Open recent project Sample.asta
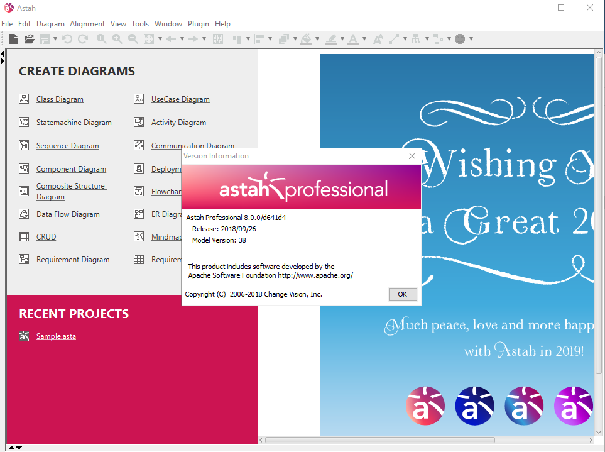Image resolution: width=605 pixels, height=452 pixels. point(56,336)
